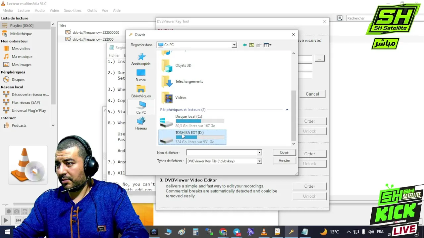Open the Vue menu in VLC
The height and width of the screenshot is (238, 424).
click(x=105, y=11)
